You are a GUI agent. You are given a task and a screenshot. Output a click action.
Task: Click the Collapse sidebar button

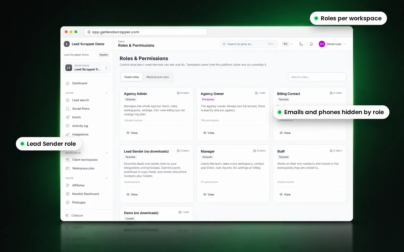click(74, 215)
